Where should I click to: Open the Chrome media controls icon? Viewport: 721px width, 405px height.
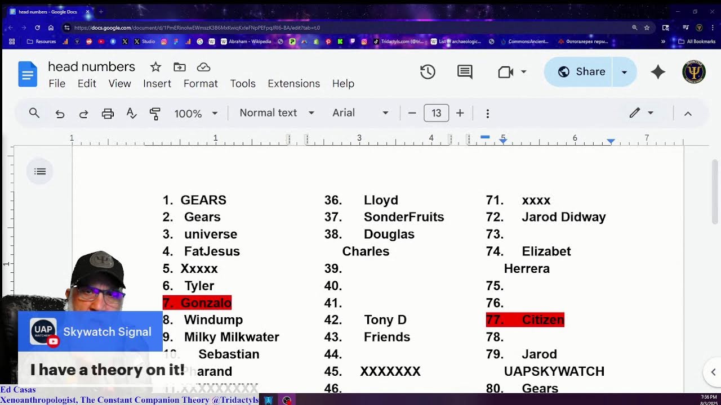(x=686, y=28)
